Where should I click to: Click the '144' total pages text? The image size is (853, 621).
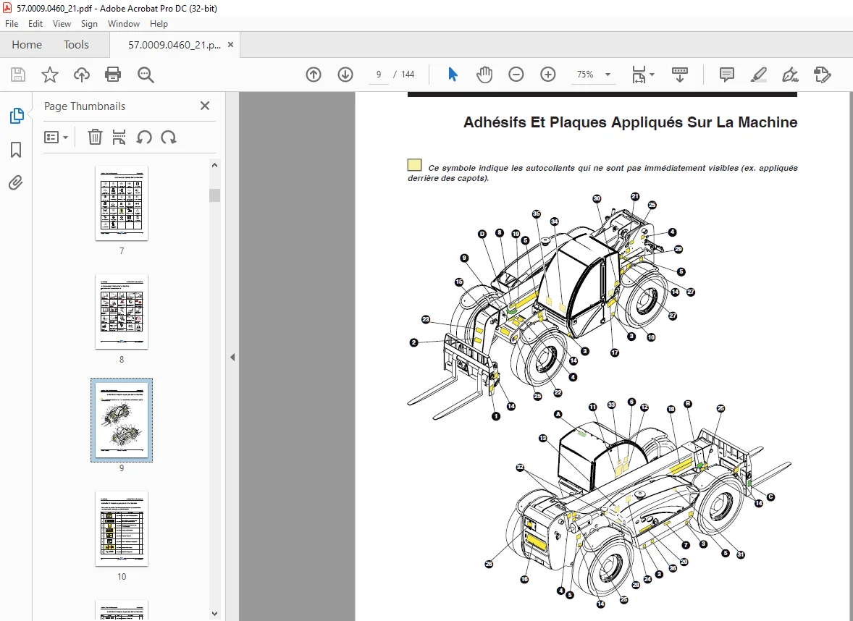(x=408, y=75)
